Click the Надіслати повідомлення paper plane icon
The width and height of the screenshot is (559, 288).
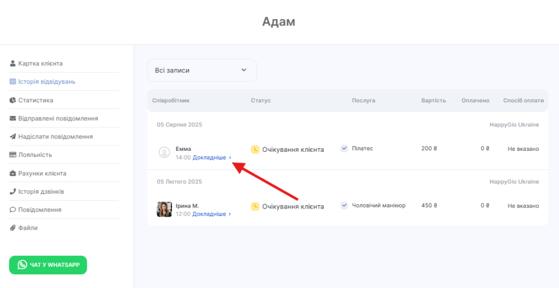(13, 137)
